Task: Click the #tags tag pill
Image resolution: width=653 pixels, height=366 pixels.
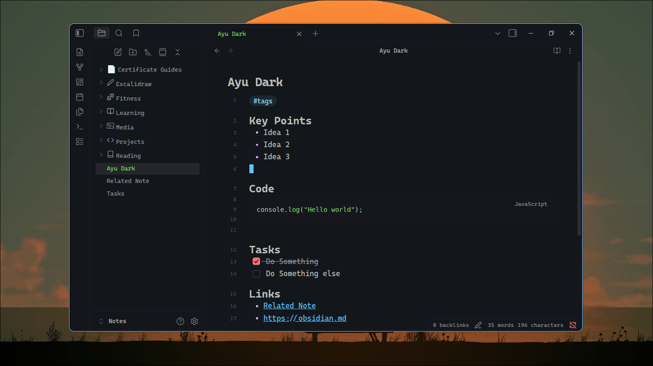Action: 263,101
